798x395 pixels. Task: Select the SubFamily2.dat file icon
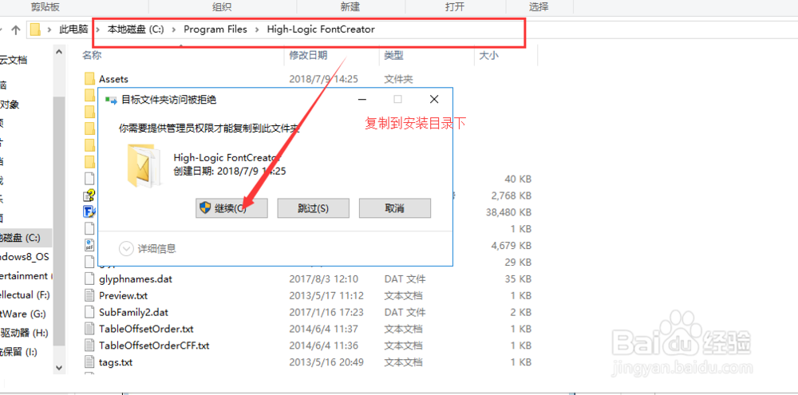tap(89, 311)
